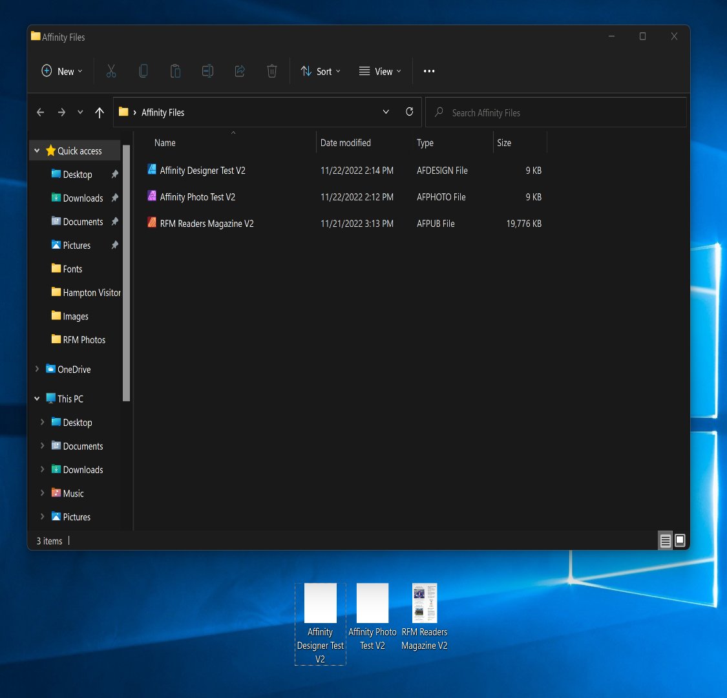Click the Share icon in the toolbar

point(240,71)
